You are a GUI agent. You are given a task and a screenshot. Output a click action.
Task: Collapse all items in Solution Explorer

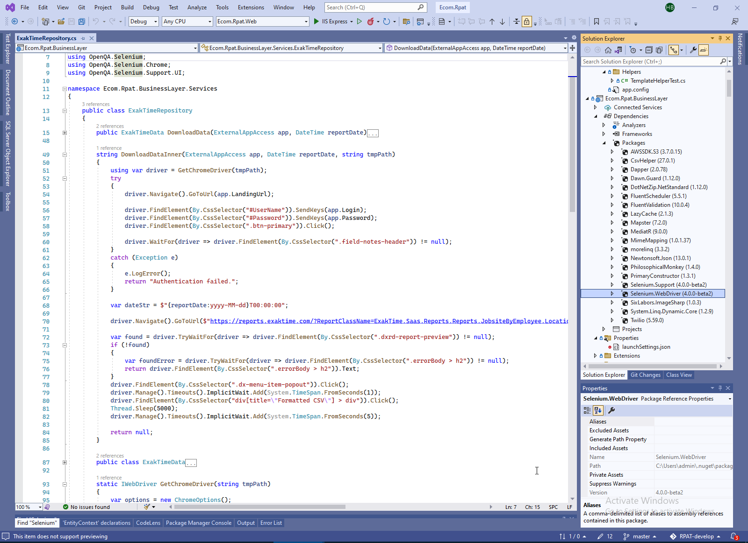tap(649, 50)
